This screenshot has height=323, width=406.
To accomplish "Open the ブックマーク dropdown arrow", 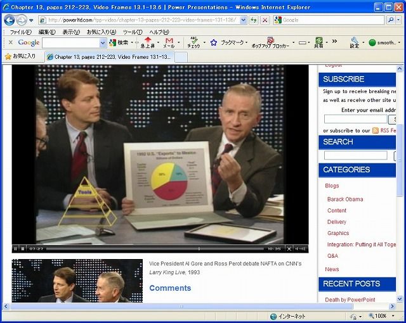I will 246,42.
